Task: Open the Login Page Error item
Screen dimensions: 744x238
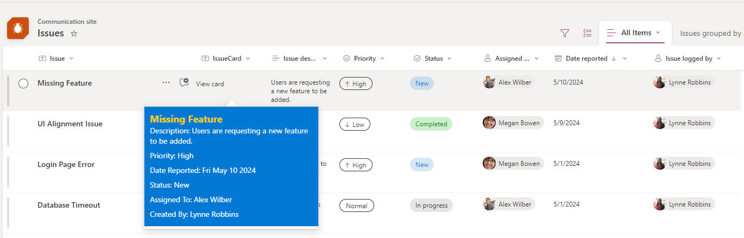Action: 66,164
